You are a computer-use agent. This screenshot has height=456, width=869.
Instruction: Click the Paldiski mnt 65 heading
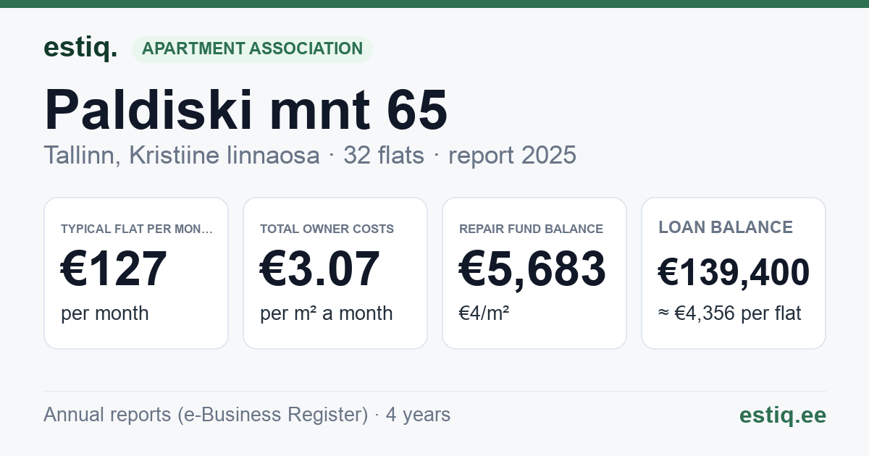click(x=245, y=109)
